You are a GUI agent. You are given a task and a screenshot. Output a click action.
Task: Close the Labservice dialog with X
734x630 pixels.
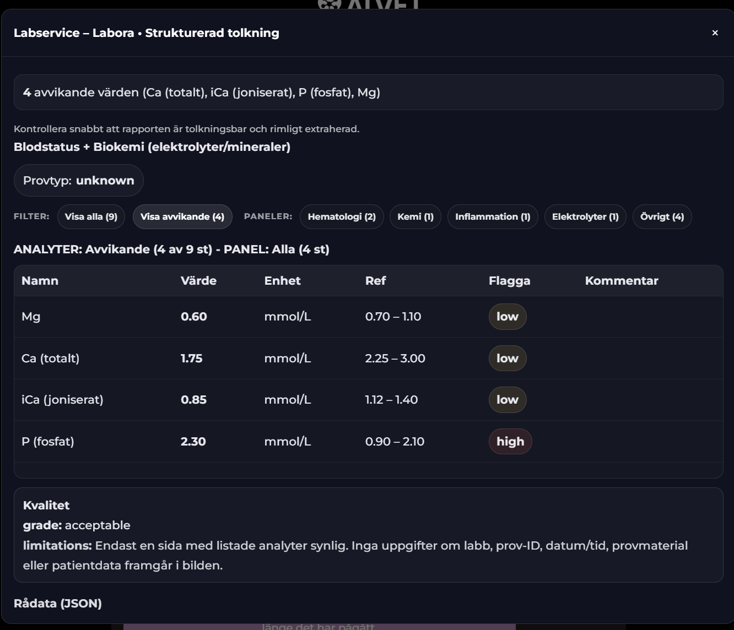(715, 33)
